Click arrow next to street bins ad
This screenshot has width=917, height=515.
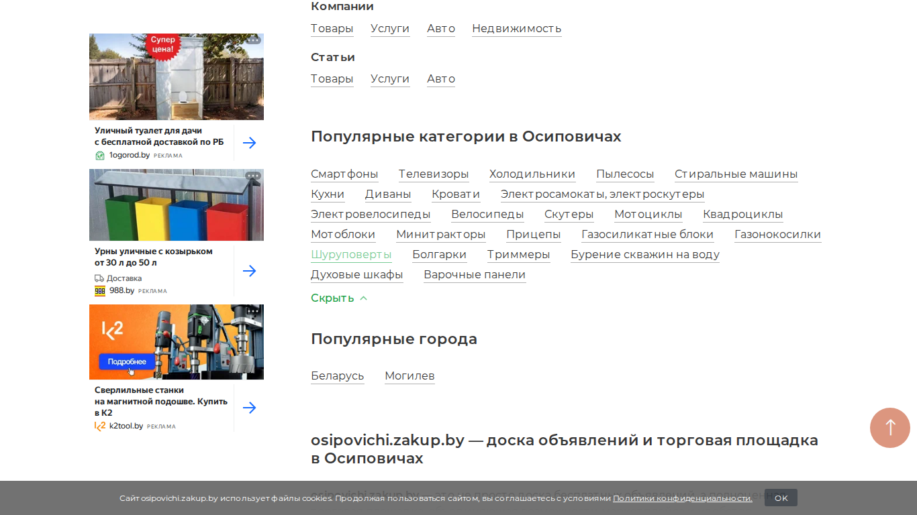[x=249, y=271]
